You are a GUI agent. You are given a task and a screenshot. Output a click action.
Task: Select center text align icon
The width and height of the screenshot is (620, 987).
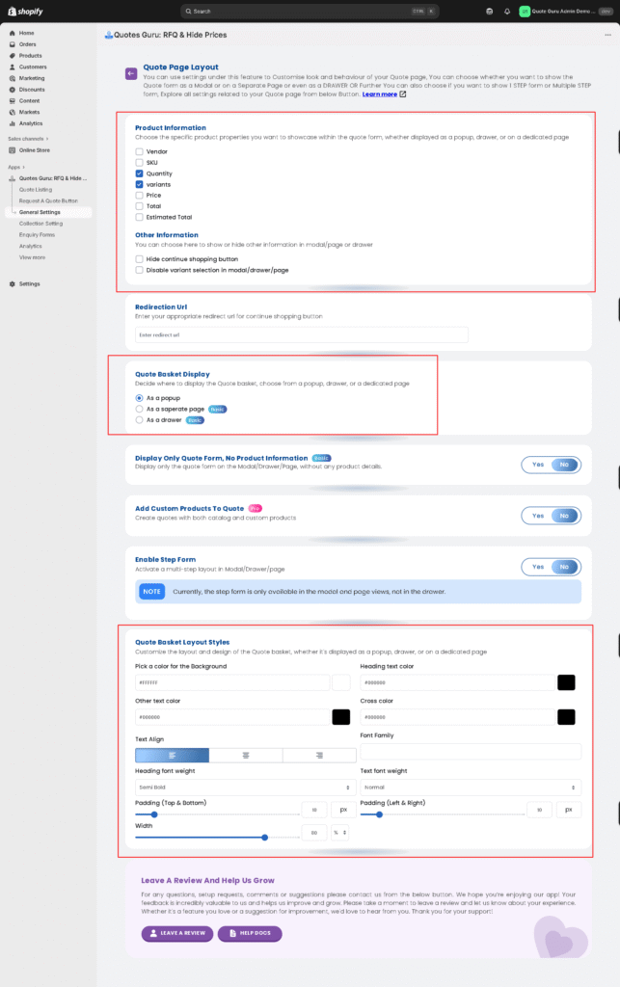pos(247,756)
